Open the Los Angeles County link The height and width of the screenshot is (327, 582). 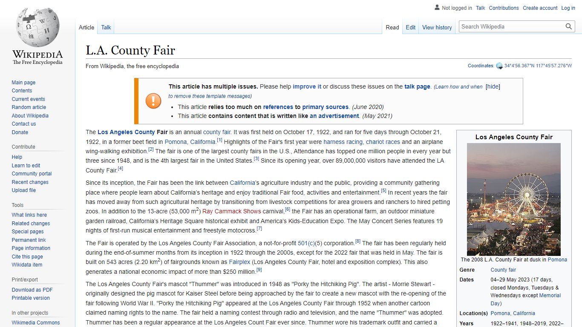pos(126,132)
